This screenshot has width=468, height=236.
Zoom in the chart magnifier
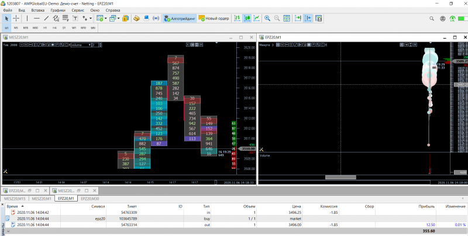267,19
